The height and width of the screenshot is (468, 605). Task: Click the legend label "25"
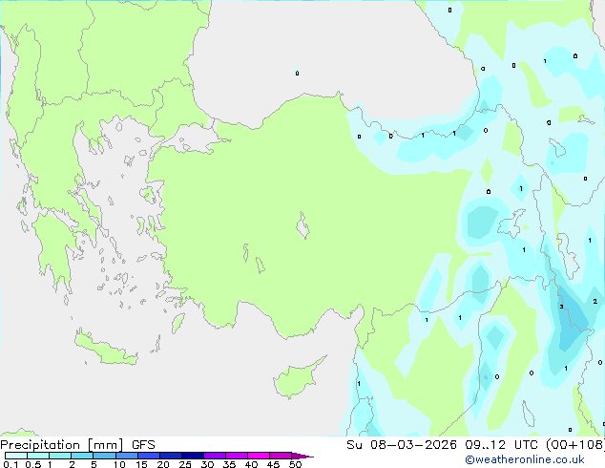coord(185,464)
